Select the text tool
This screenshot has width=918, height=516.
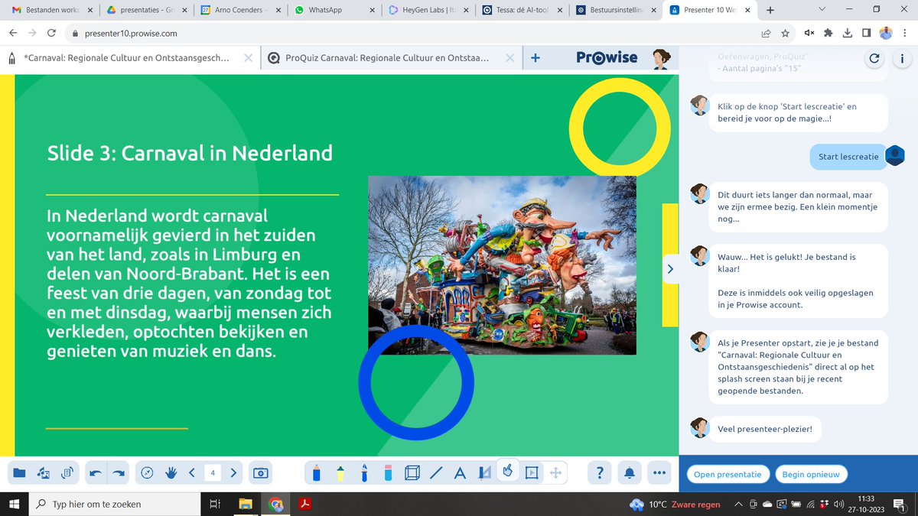click(460, 472)
